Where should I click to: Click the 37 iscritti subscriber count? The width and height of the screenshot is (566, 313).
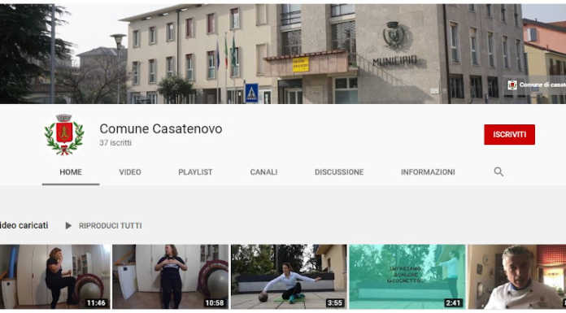[x=115, y=143]
